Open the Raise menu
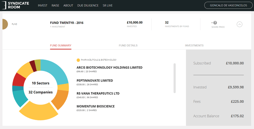 [x=55, y=6]
